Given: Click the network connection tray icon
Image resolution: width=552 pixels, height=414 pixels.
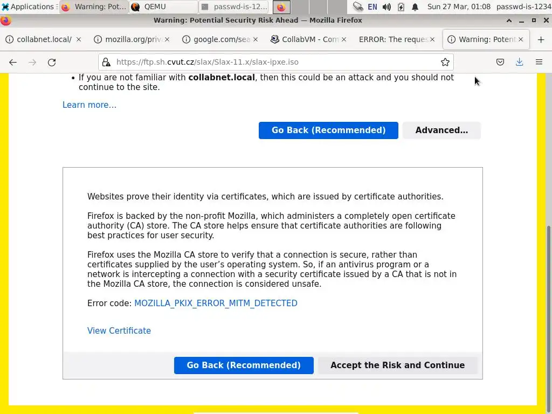Looking at the screenshot, I should [x=358, y=6].
